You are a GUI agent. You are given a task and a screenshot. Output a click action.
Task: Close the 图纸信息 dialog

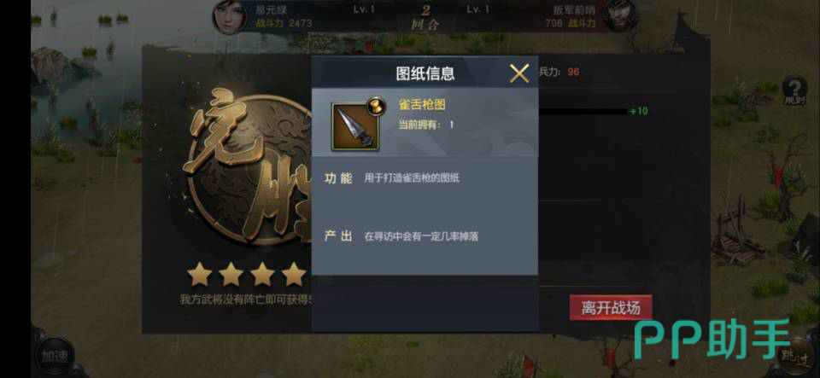[x=519, y=73]
